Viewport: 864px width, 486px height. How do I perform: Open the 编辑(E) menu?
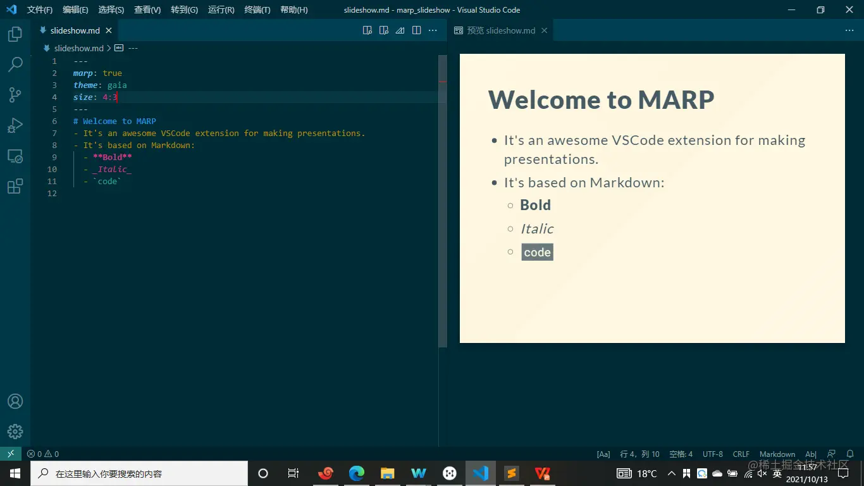(x=75, y=10)
